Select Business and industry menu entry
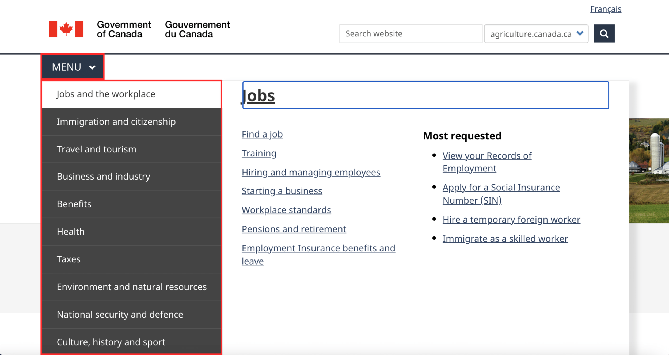 pyautogui.click(x=103, y=177)
